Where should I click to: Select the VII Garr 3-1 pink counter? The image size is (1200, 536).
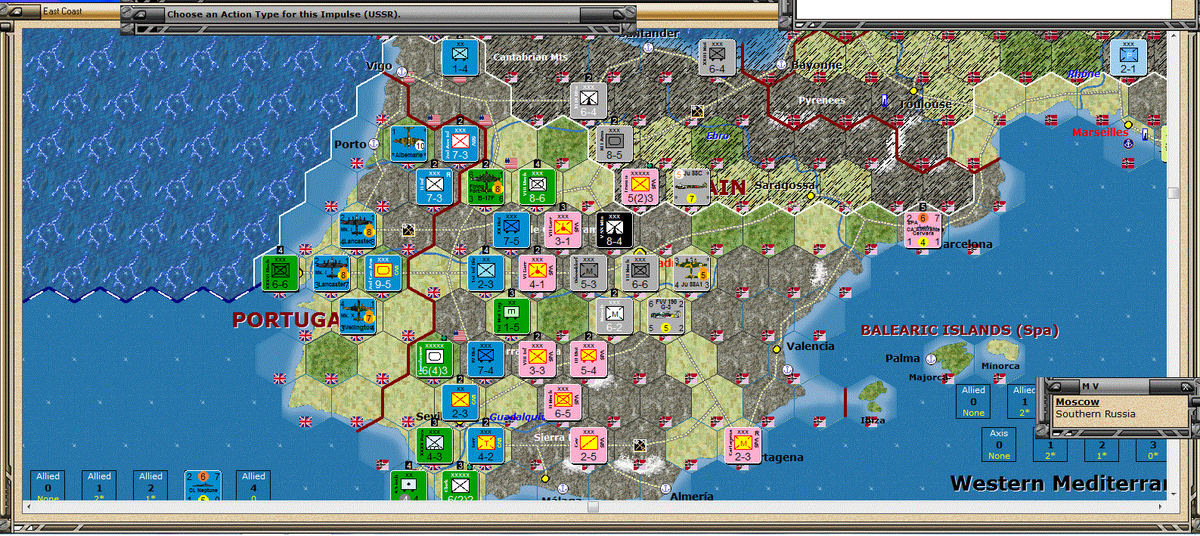pyautogui.click(x=563, y=230)
